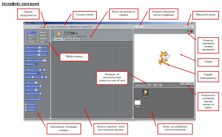Switch to the Звуки tab
The width and height of the screenshot is (222, 137).
tap(77, 40)
